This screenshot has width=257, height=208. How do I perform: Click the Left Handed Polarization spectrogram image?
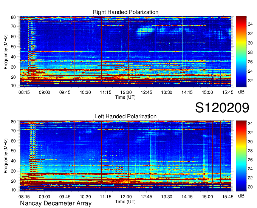(125, 156)
